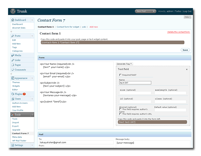Click the Save button

tap(185, 50)
